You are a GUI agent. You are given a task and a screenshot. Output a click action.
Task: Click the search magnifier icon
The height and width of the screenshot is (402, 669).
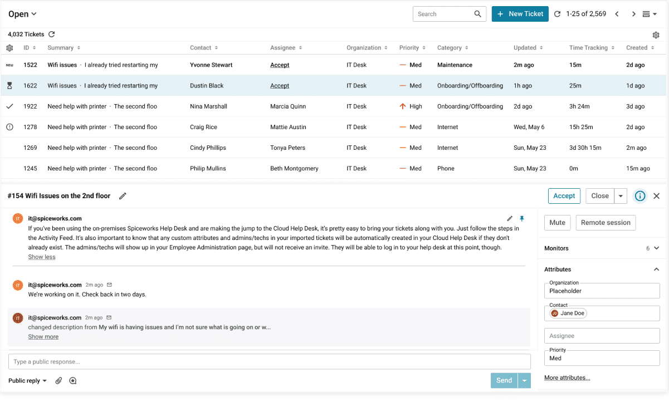tap(478, 14)
